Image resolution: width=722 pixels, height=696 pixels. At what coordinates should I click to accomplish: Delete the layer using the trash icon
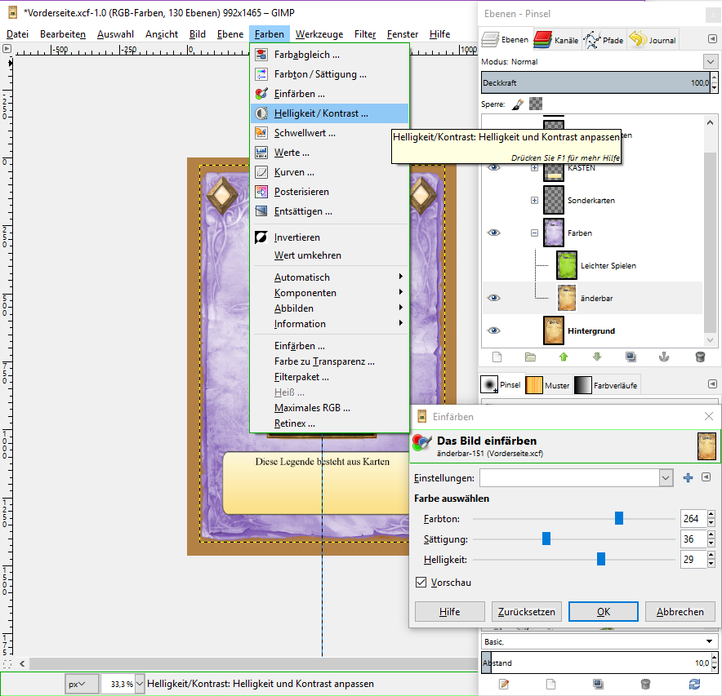pos(699,357)
